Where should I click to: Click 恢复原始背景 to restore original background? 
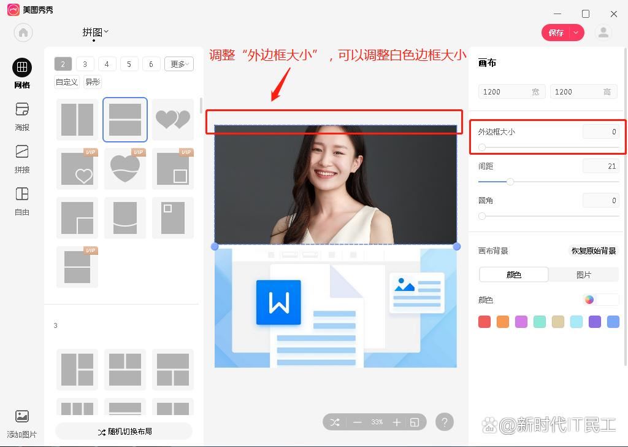coord(593,251)
